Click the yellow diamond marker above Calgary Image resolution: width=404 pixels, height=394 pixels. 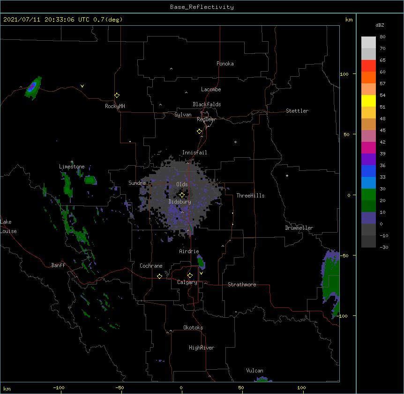190,275
